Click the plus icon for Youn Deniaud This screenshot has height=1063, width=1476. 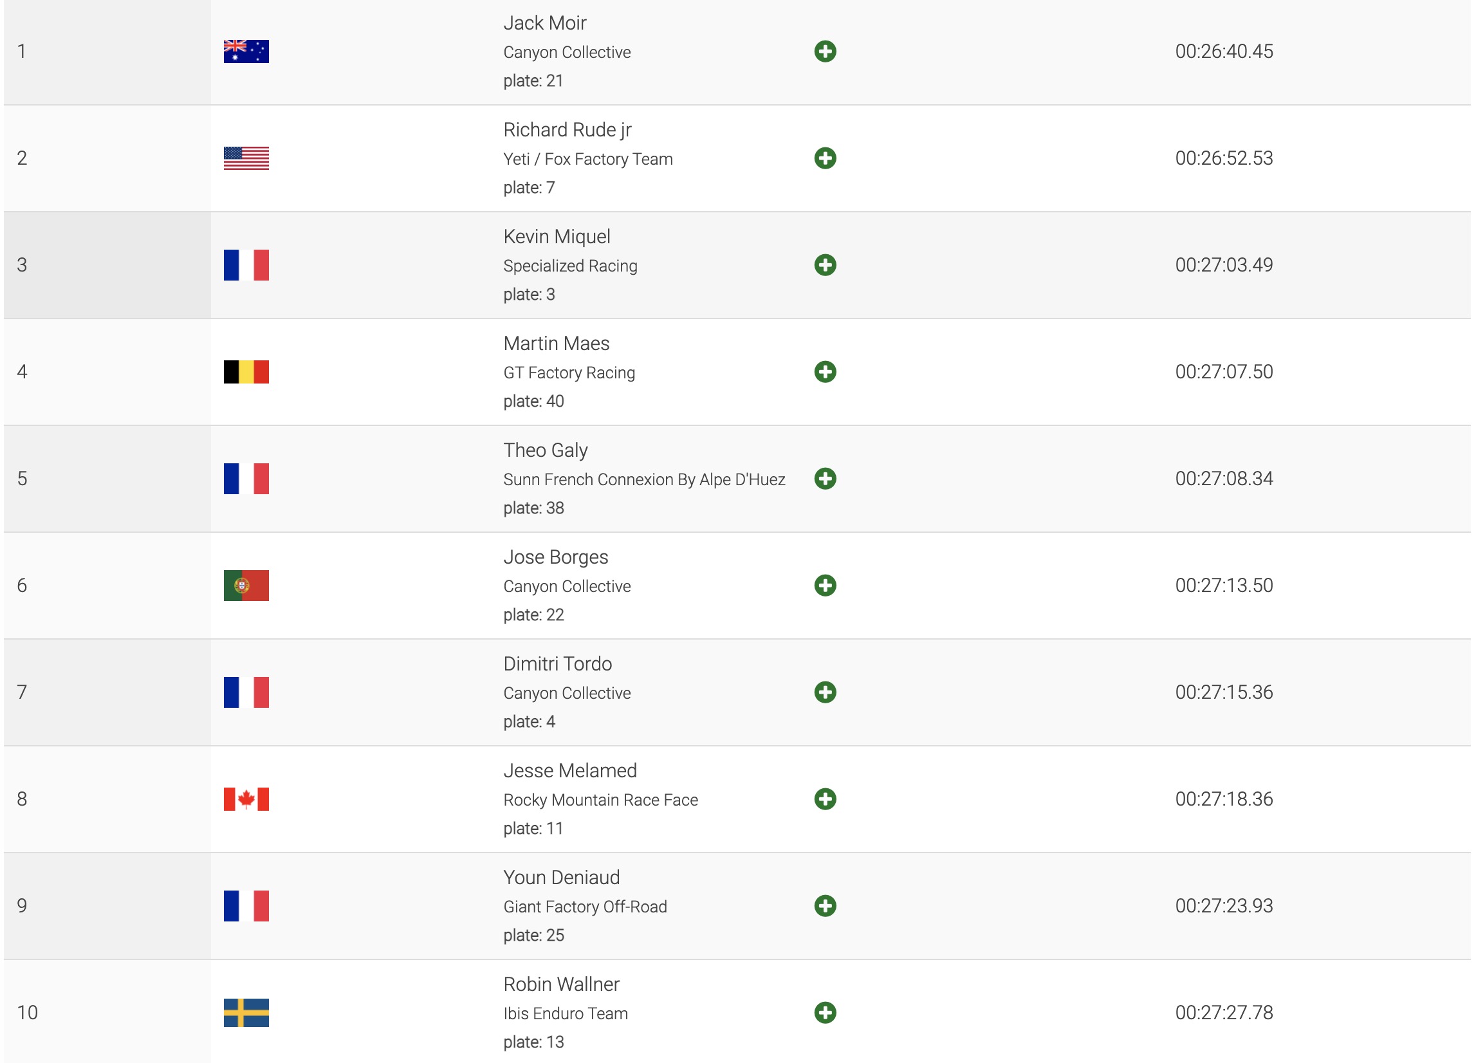pyautogui.click(x=825, y=905)
